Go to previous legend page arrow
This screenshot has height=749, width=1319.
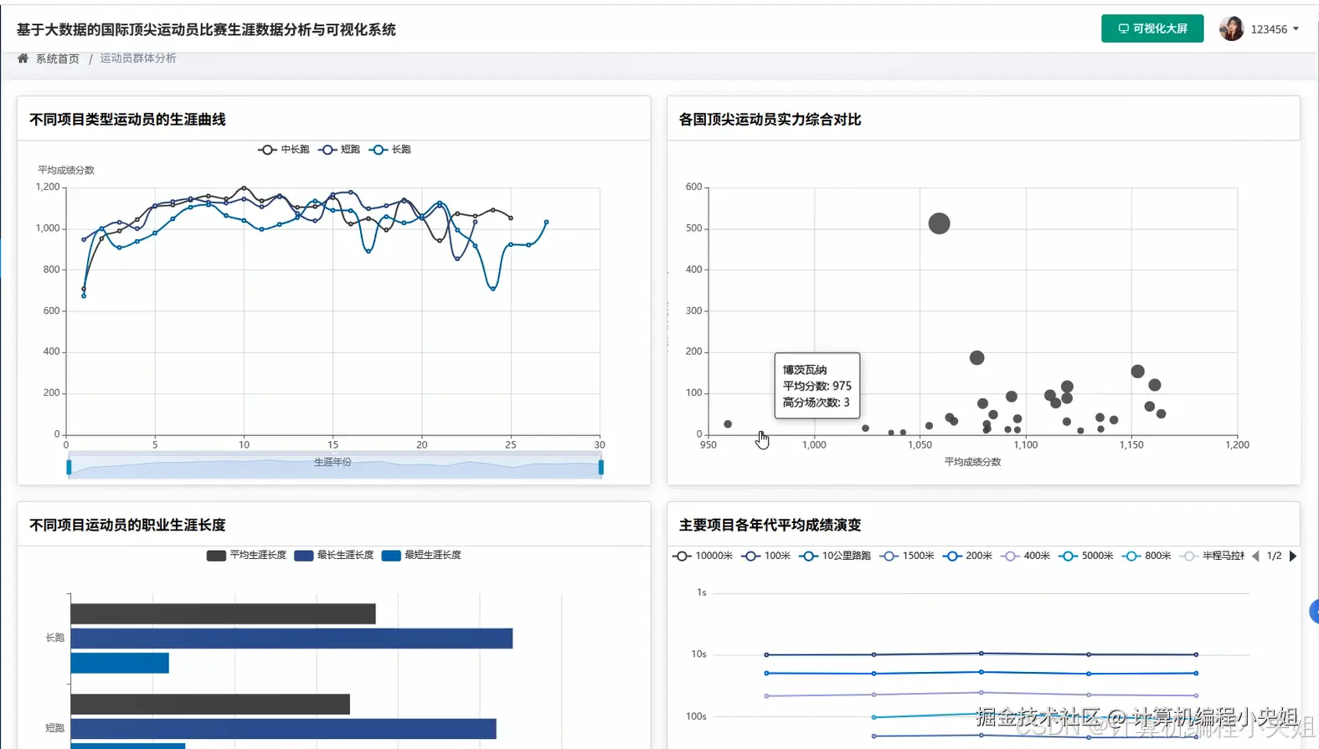click(x=1255, y=557)
